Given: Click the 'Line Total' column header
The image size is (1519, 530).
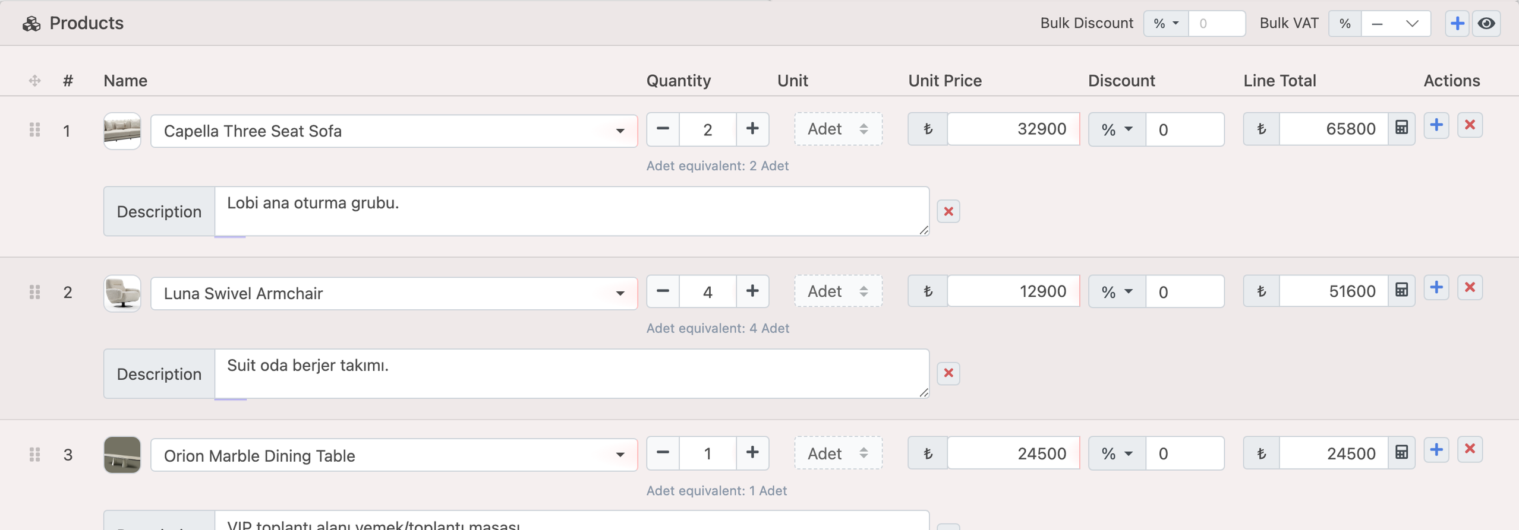Looking at the screenshot, I should [x=1280, y=81].
